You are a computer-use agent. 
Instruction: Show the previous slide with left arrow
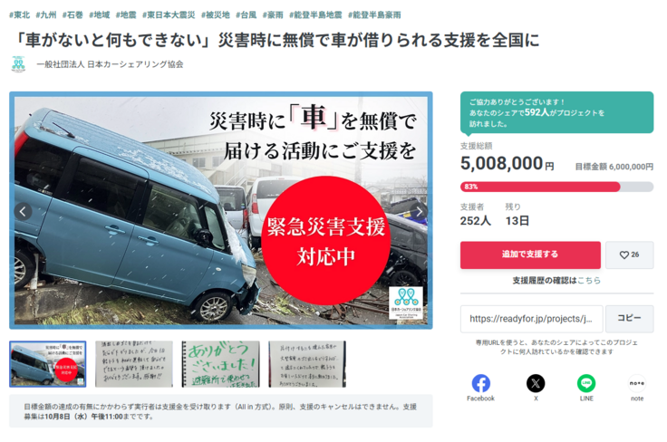23,211
